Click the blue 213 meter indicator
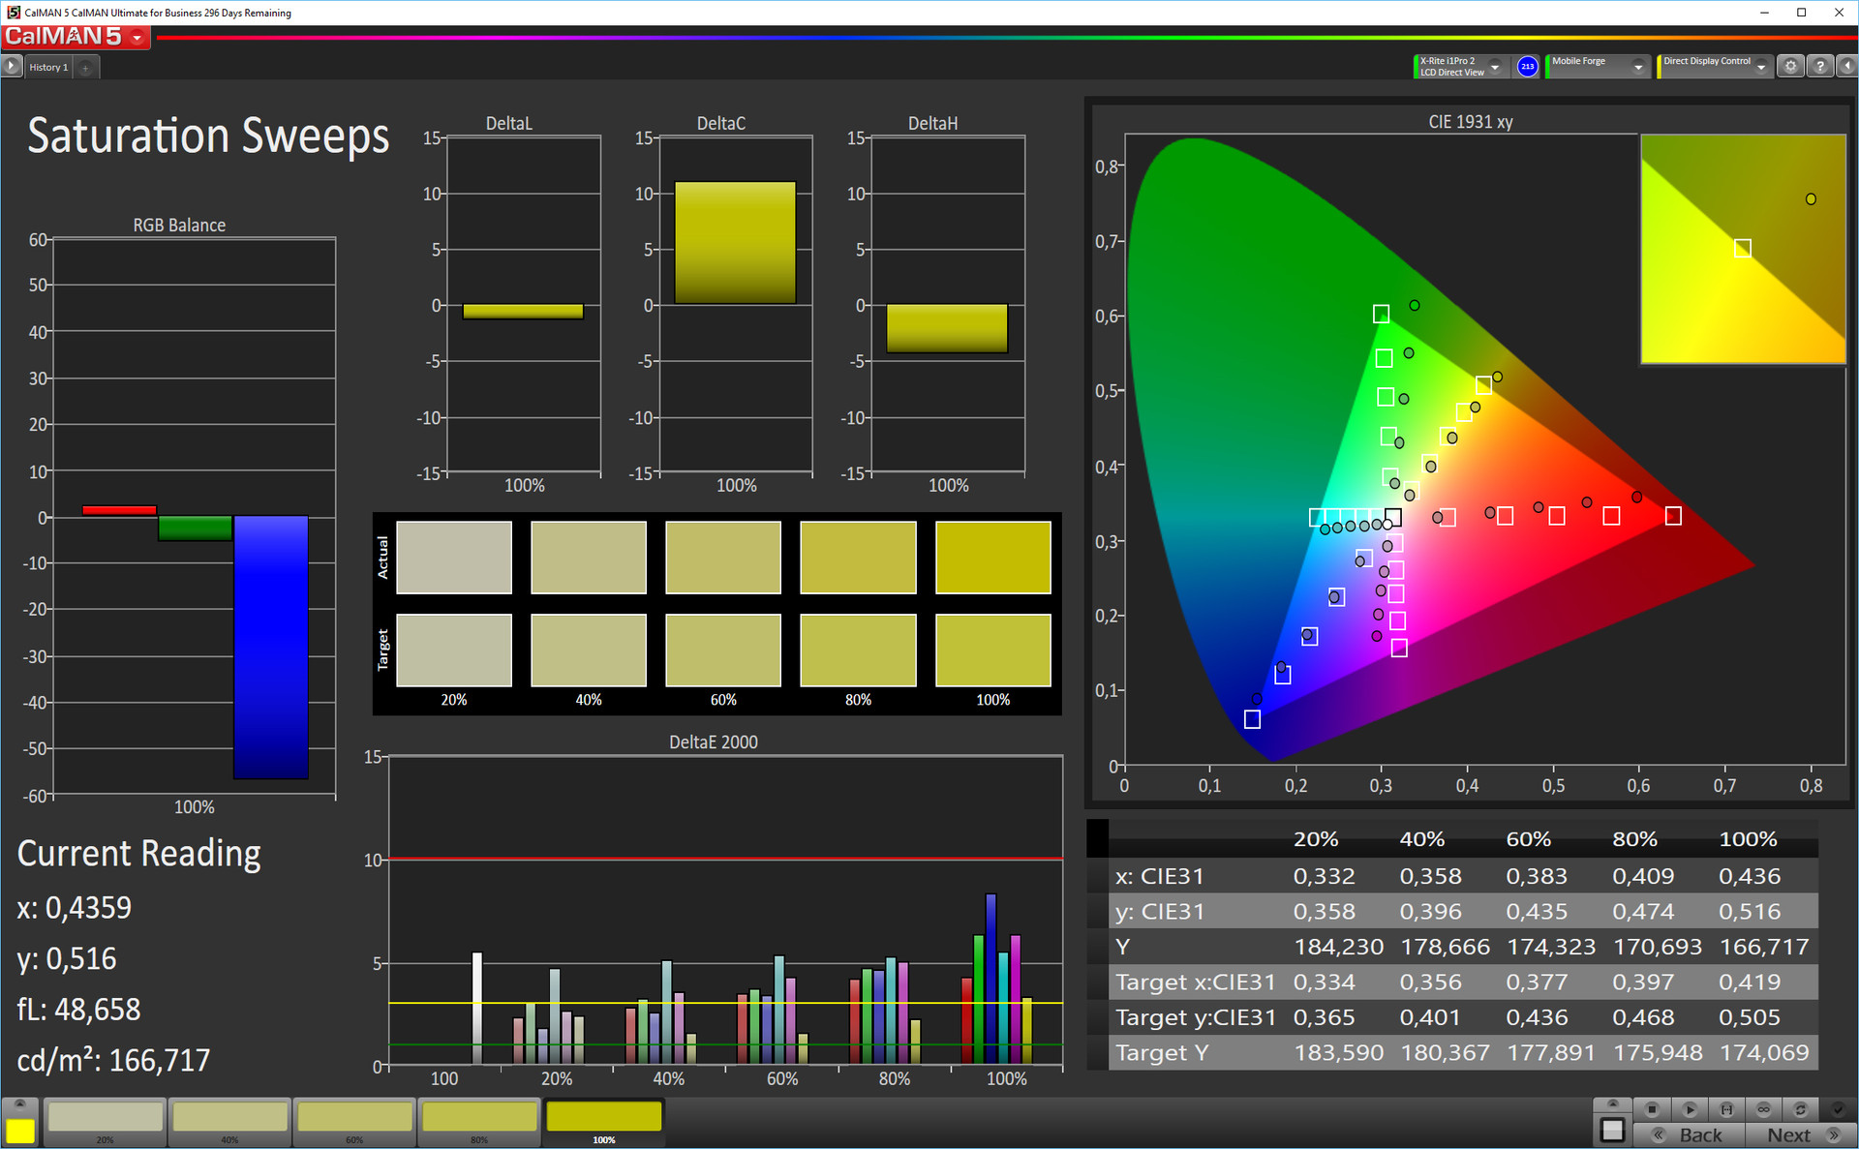This screenshot has height=1149, width=1859. pos(1527,67)
